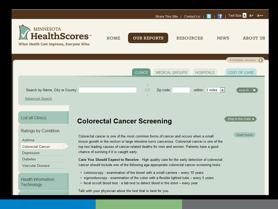
Task: Open the Facebook icon link
Action: coord(220,16)
